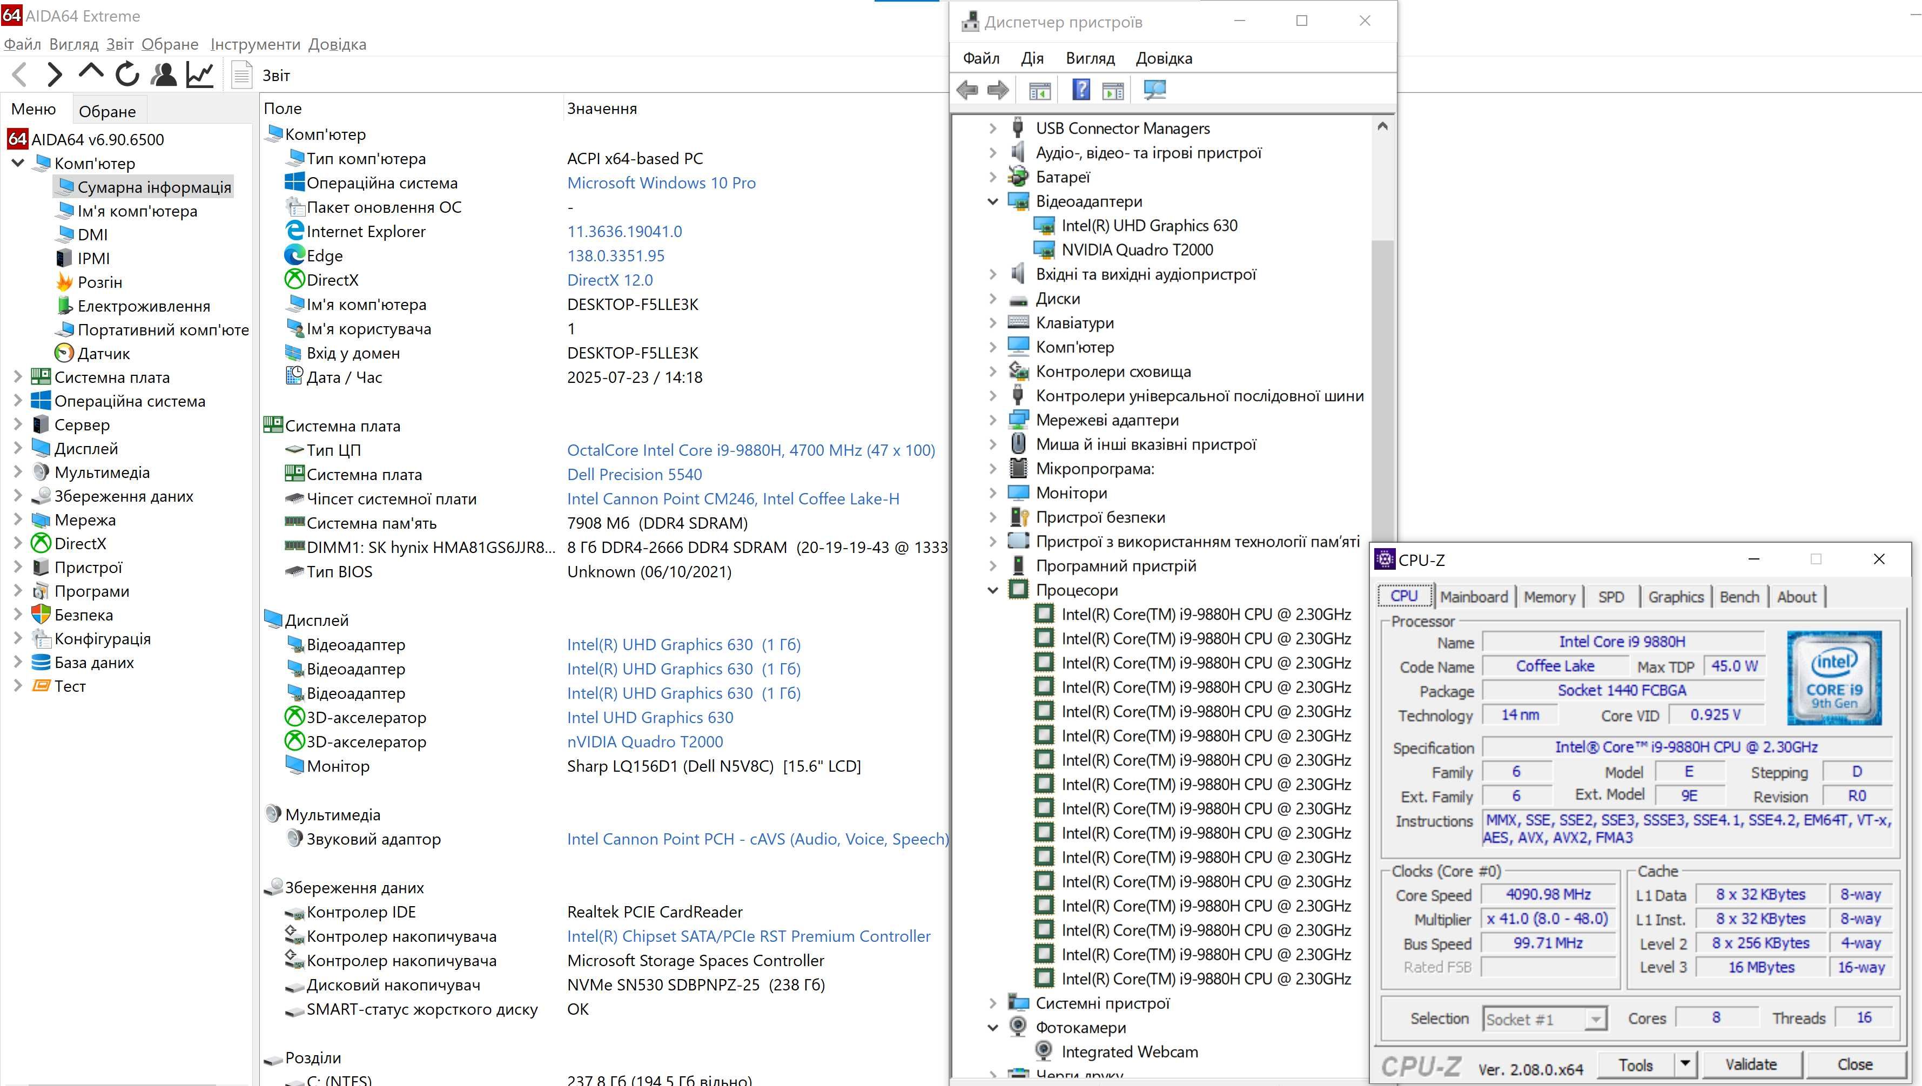Click the Validate button in CPU-Z
This screenshot has width=1922, height=1086.
pos(1750,1064)
